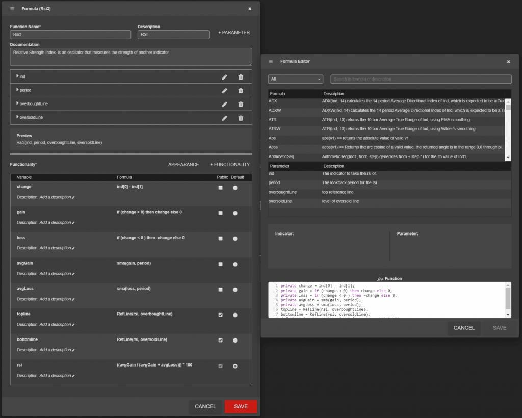Click the Formula column header in Formula Editor

(x=295, y=94)
